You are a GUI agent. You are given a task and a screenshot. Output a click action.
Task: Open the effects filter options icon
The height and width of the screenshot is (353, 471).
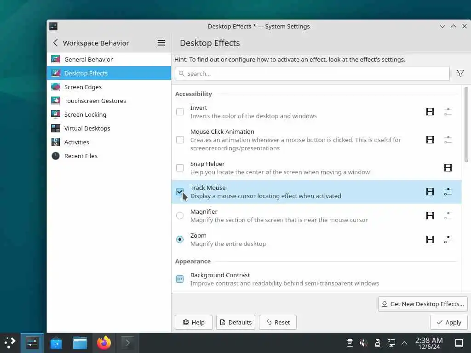pyautogui.click(x=460, y=74)
